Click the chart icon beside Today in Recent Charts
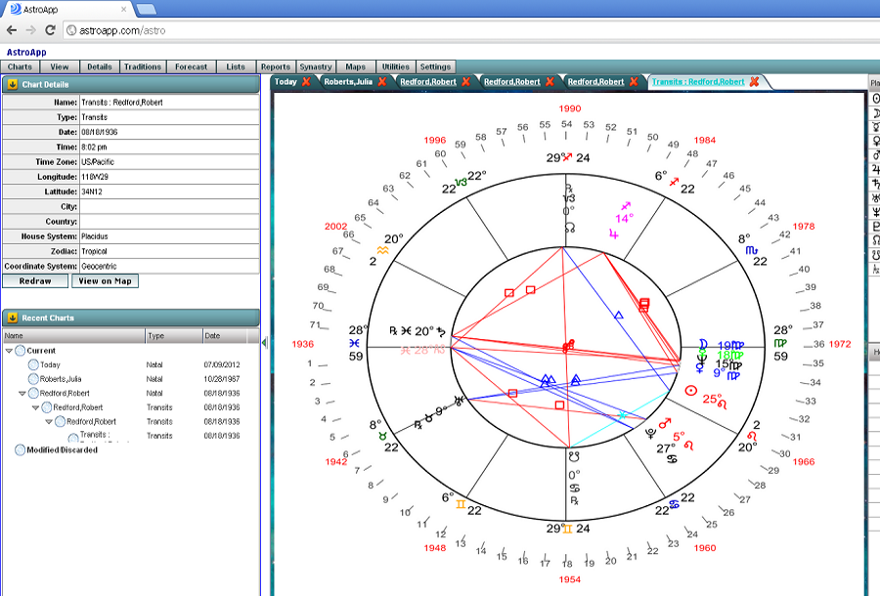The image size is (880, 596). tap(33, 364)
